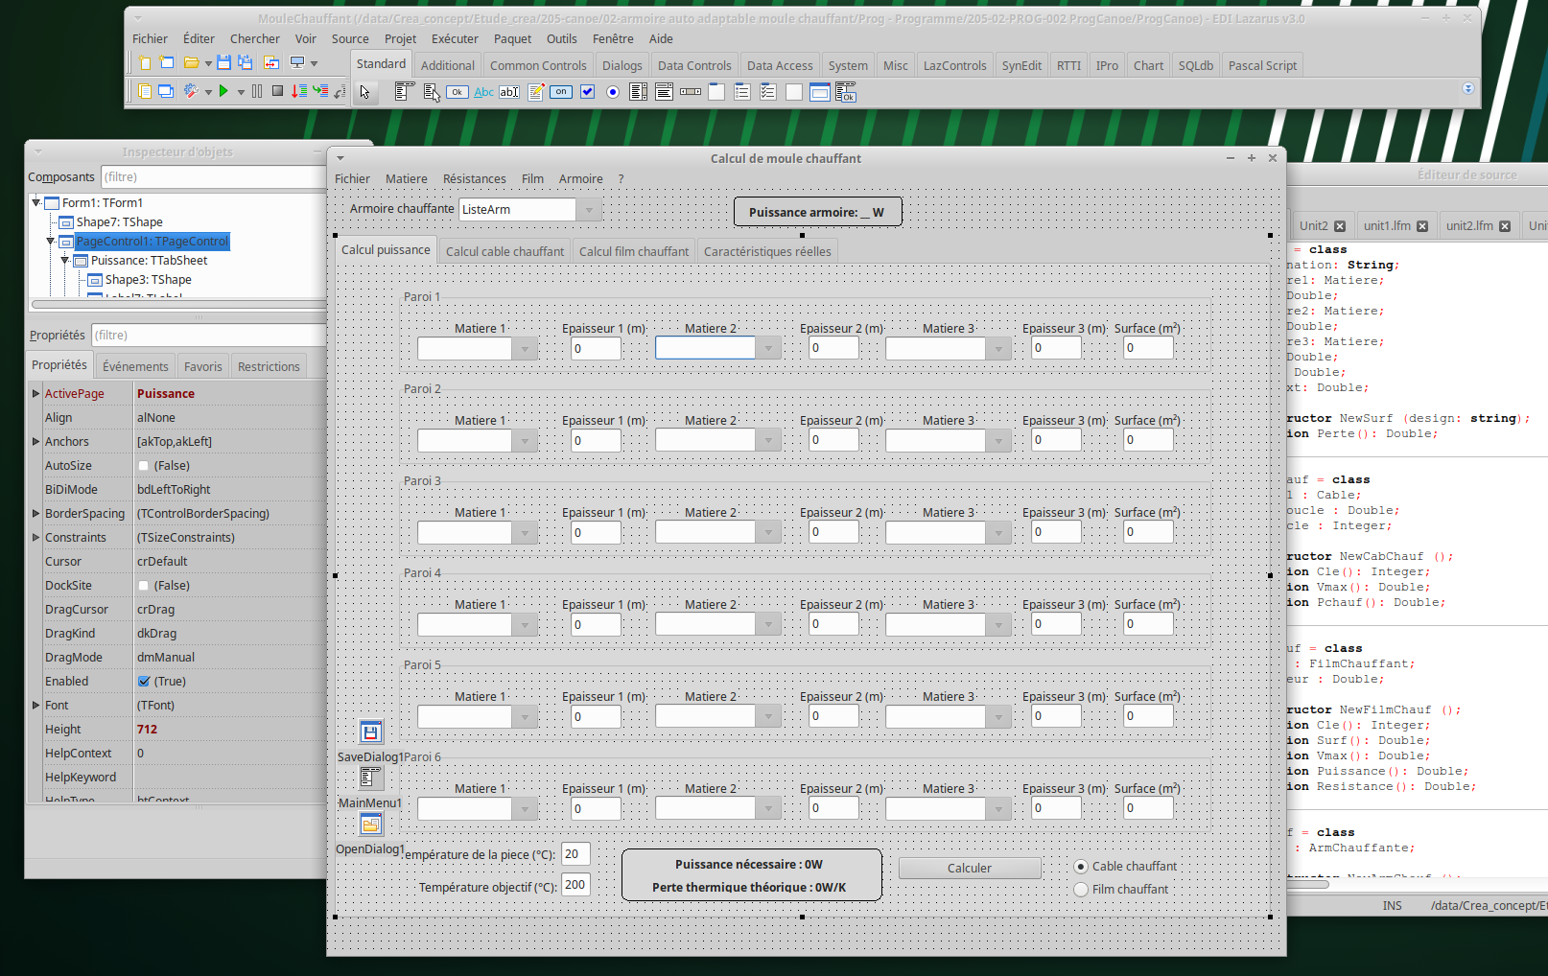Image resolution: width=1548 pixels, height=976 pixels.
Task: Click the Save file toolbar icon
Action: pos(223,63)
